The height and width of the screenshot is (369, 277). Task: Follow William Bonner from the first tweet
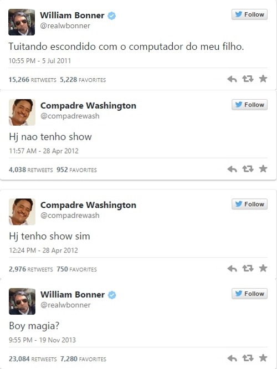[249, 14]
